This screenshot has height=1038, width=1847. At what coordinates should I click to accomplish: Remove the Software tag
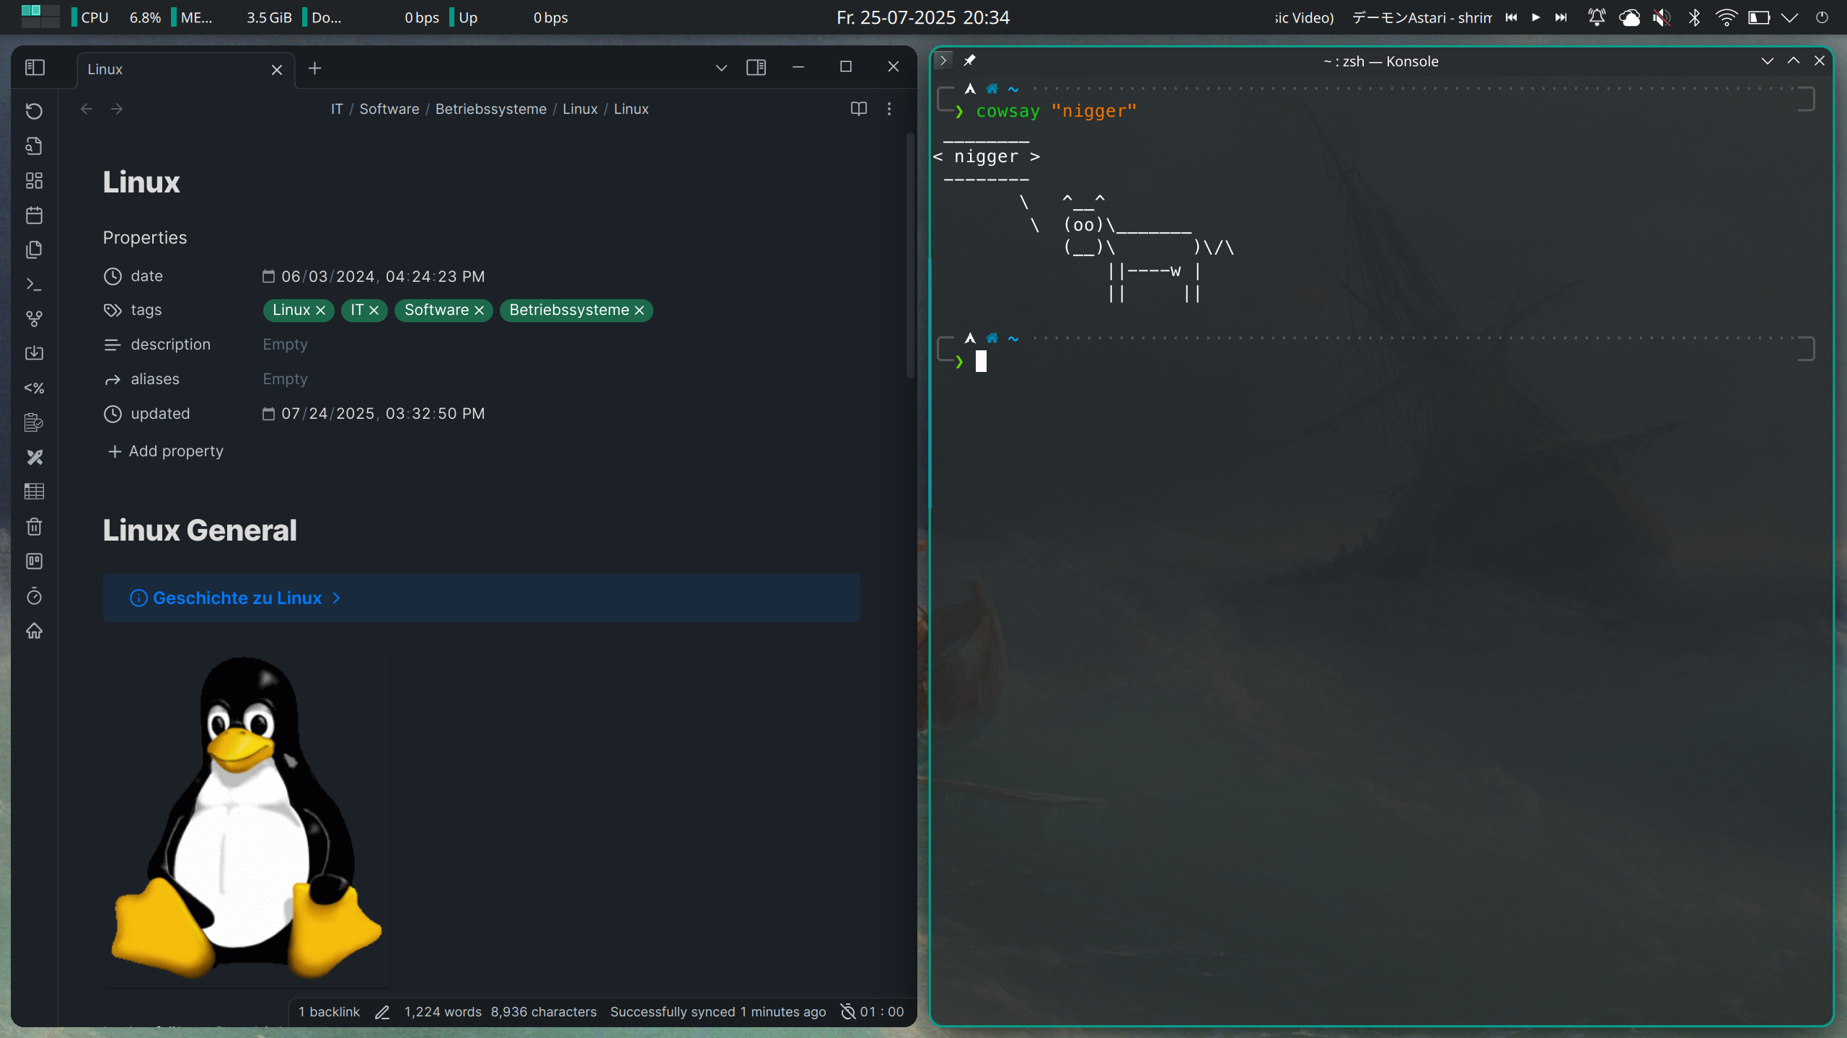point(480,310)
